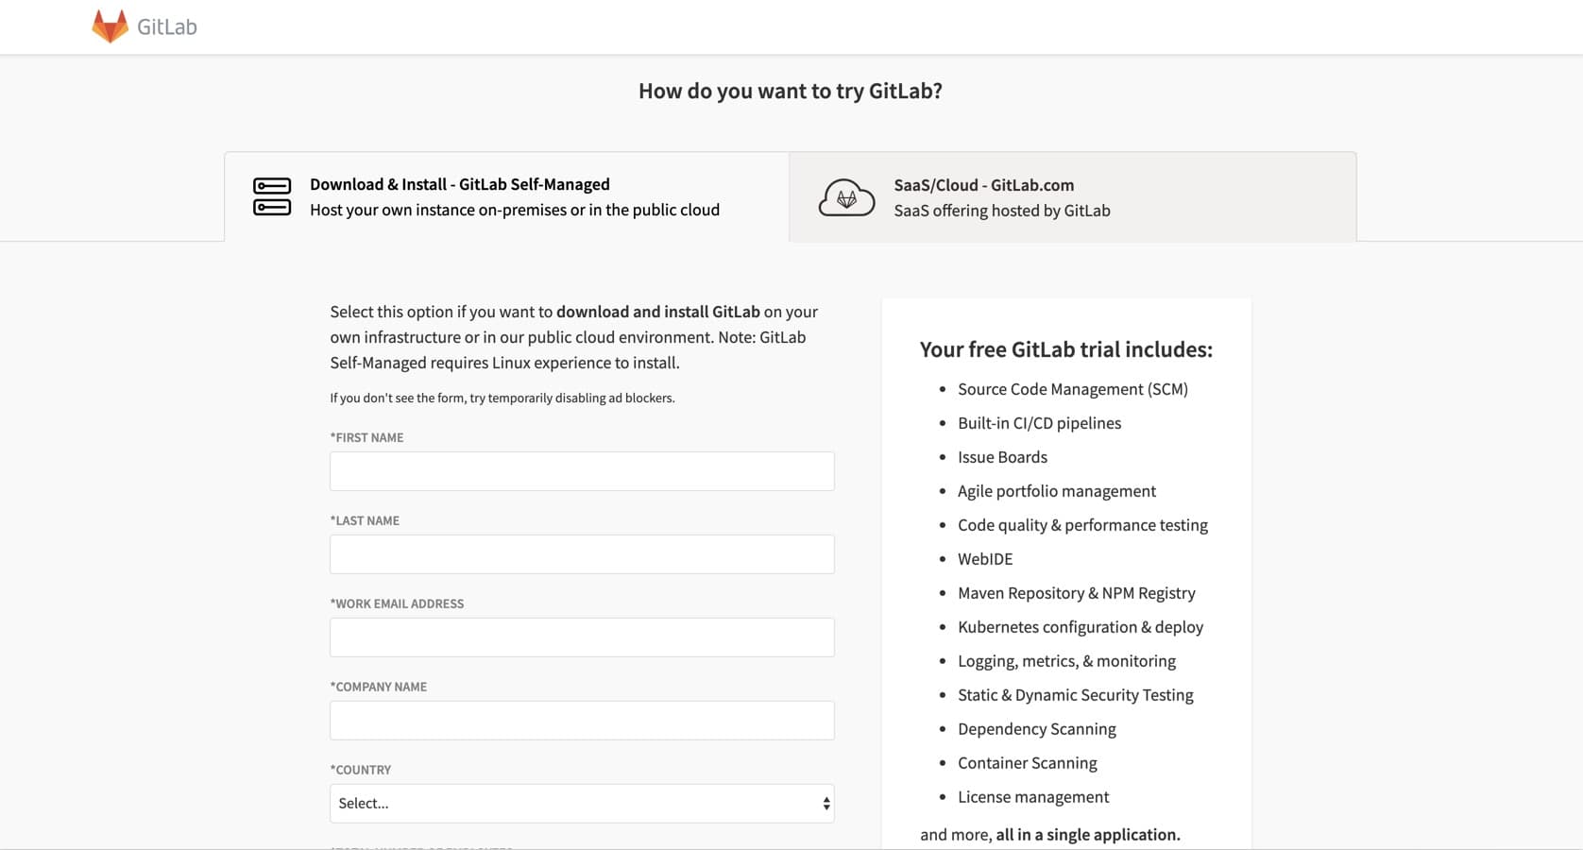Click the cloud GitLab.com icon
The width and height of the screenshot is (1583, 850).
click(x=846, y=197)
